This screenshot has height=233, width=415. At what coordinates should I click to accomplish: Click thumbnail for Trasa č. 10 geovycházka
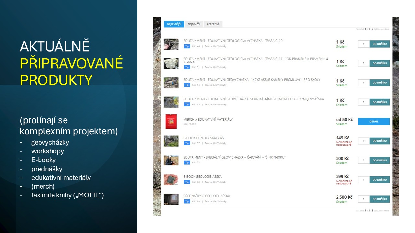(x=171, y=44)
